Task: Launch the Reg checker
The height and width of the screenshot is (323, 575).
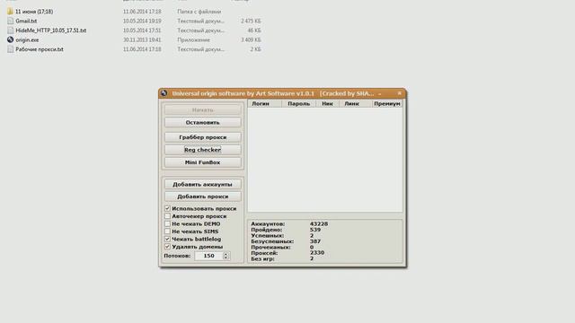Action: [203, 150]
